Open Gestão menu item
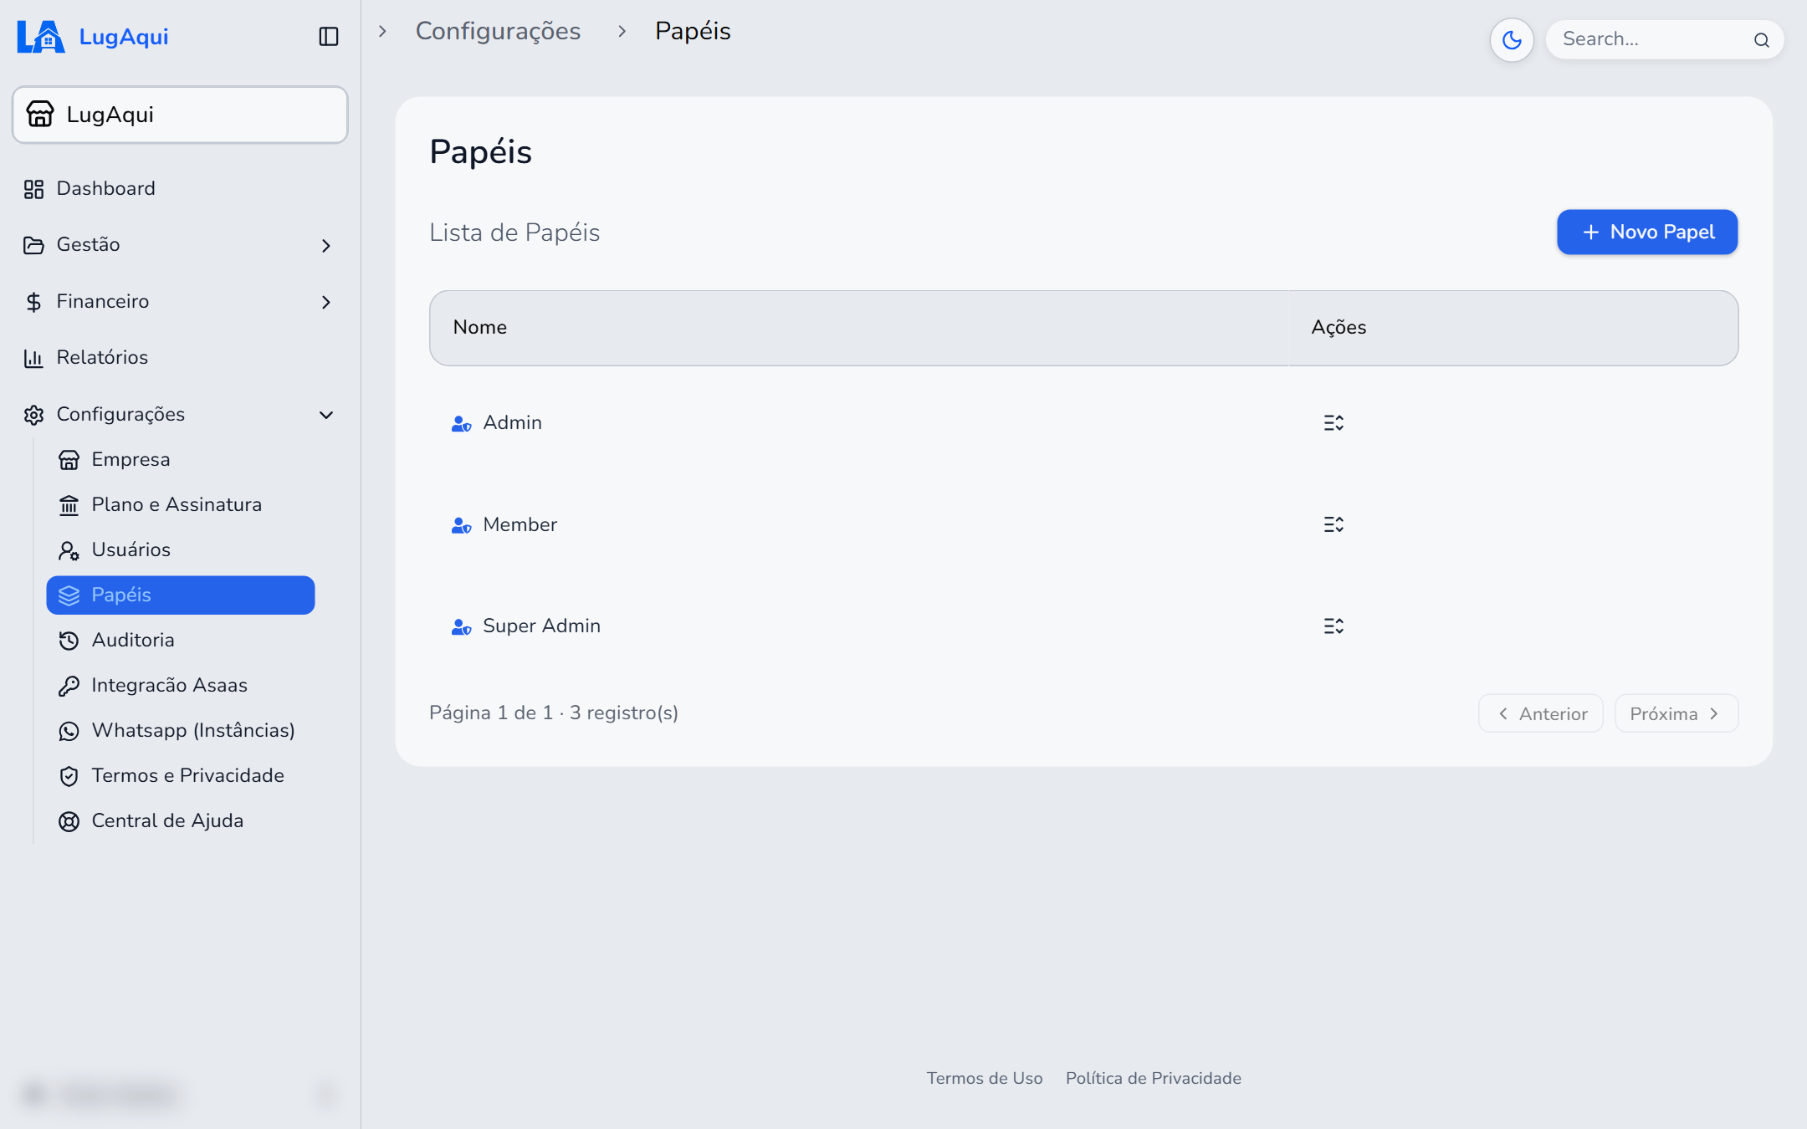The width and height of the screenshot is (1807, 1129). (180, 245)
